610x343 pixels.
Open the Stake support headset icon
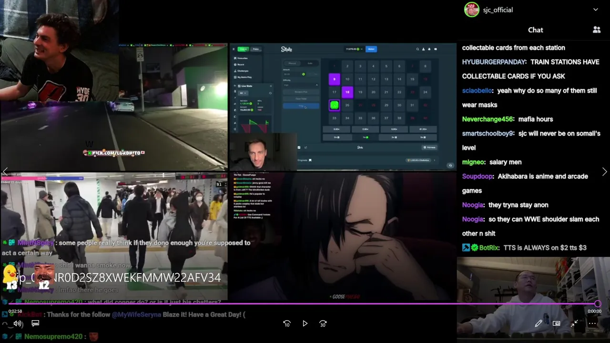click(450, 165)
